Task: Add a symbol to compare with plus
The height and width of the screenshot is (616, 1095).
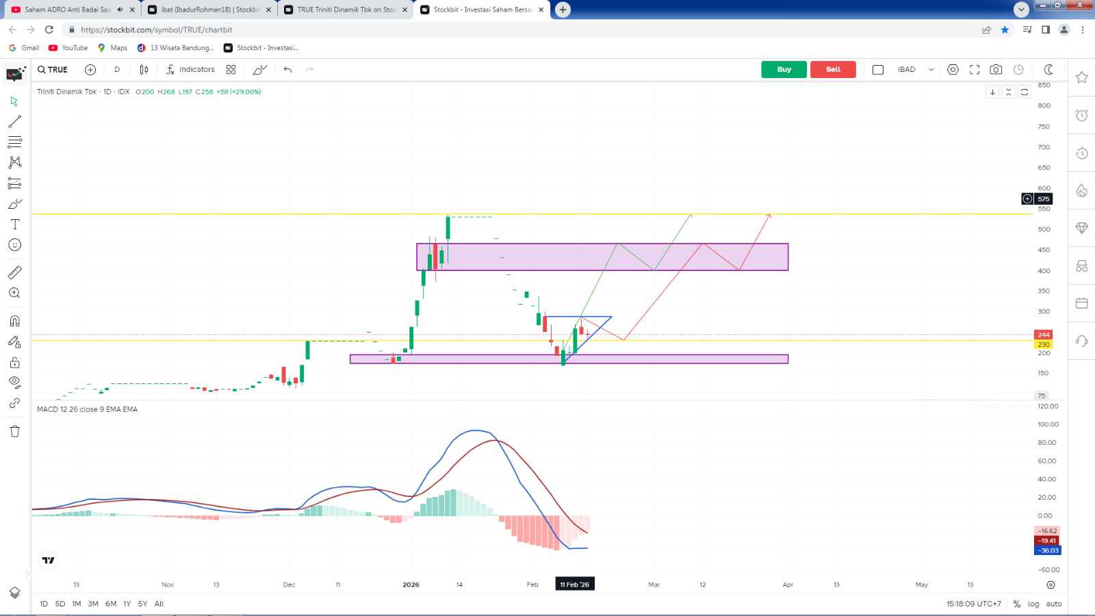Action: 90,70
